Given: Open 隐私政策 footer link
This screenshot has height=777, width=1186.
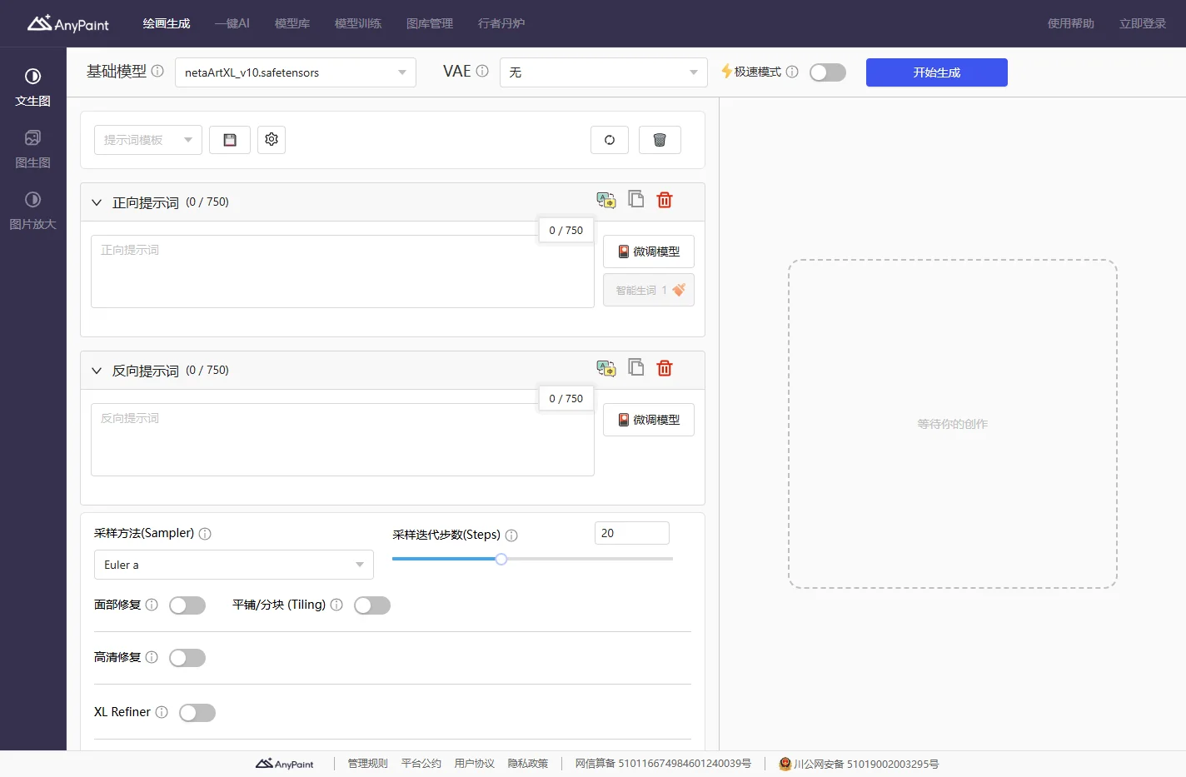Looking at the screenshot, I should [x=528, y=764].
